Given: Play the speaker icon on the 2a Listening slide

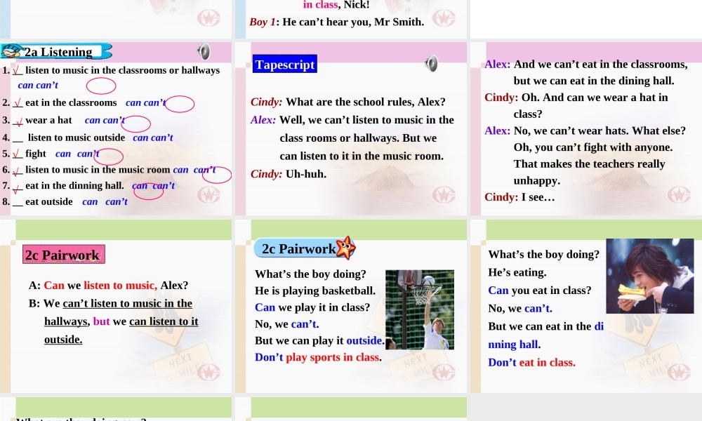Looking at the screenshot, I should pos(204,52).
